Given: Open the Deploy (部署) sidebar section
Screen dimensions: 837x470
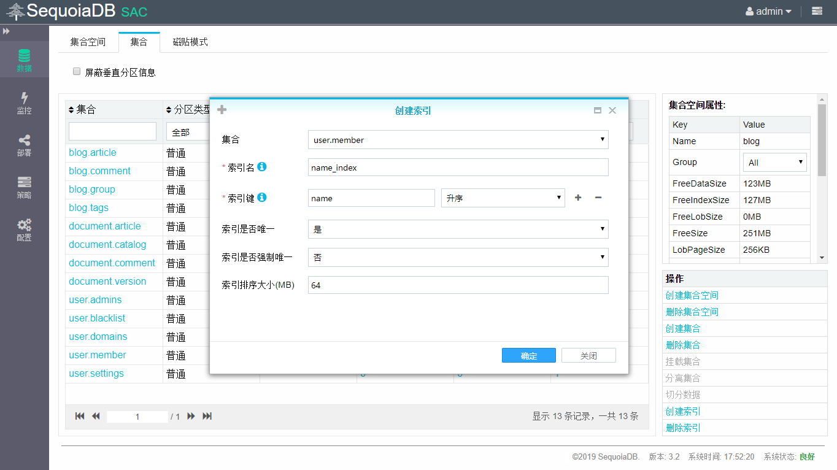Looking at the screenshot, I should pos(24,145).
